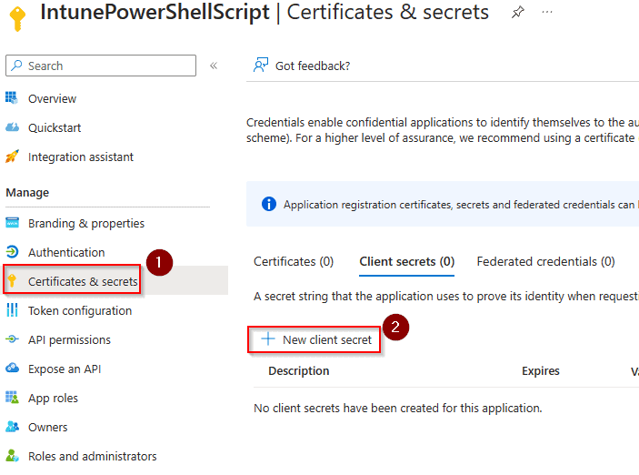
Task: Click the plus icon of New client secret
Action: [x=268, y=339]
